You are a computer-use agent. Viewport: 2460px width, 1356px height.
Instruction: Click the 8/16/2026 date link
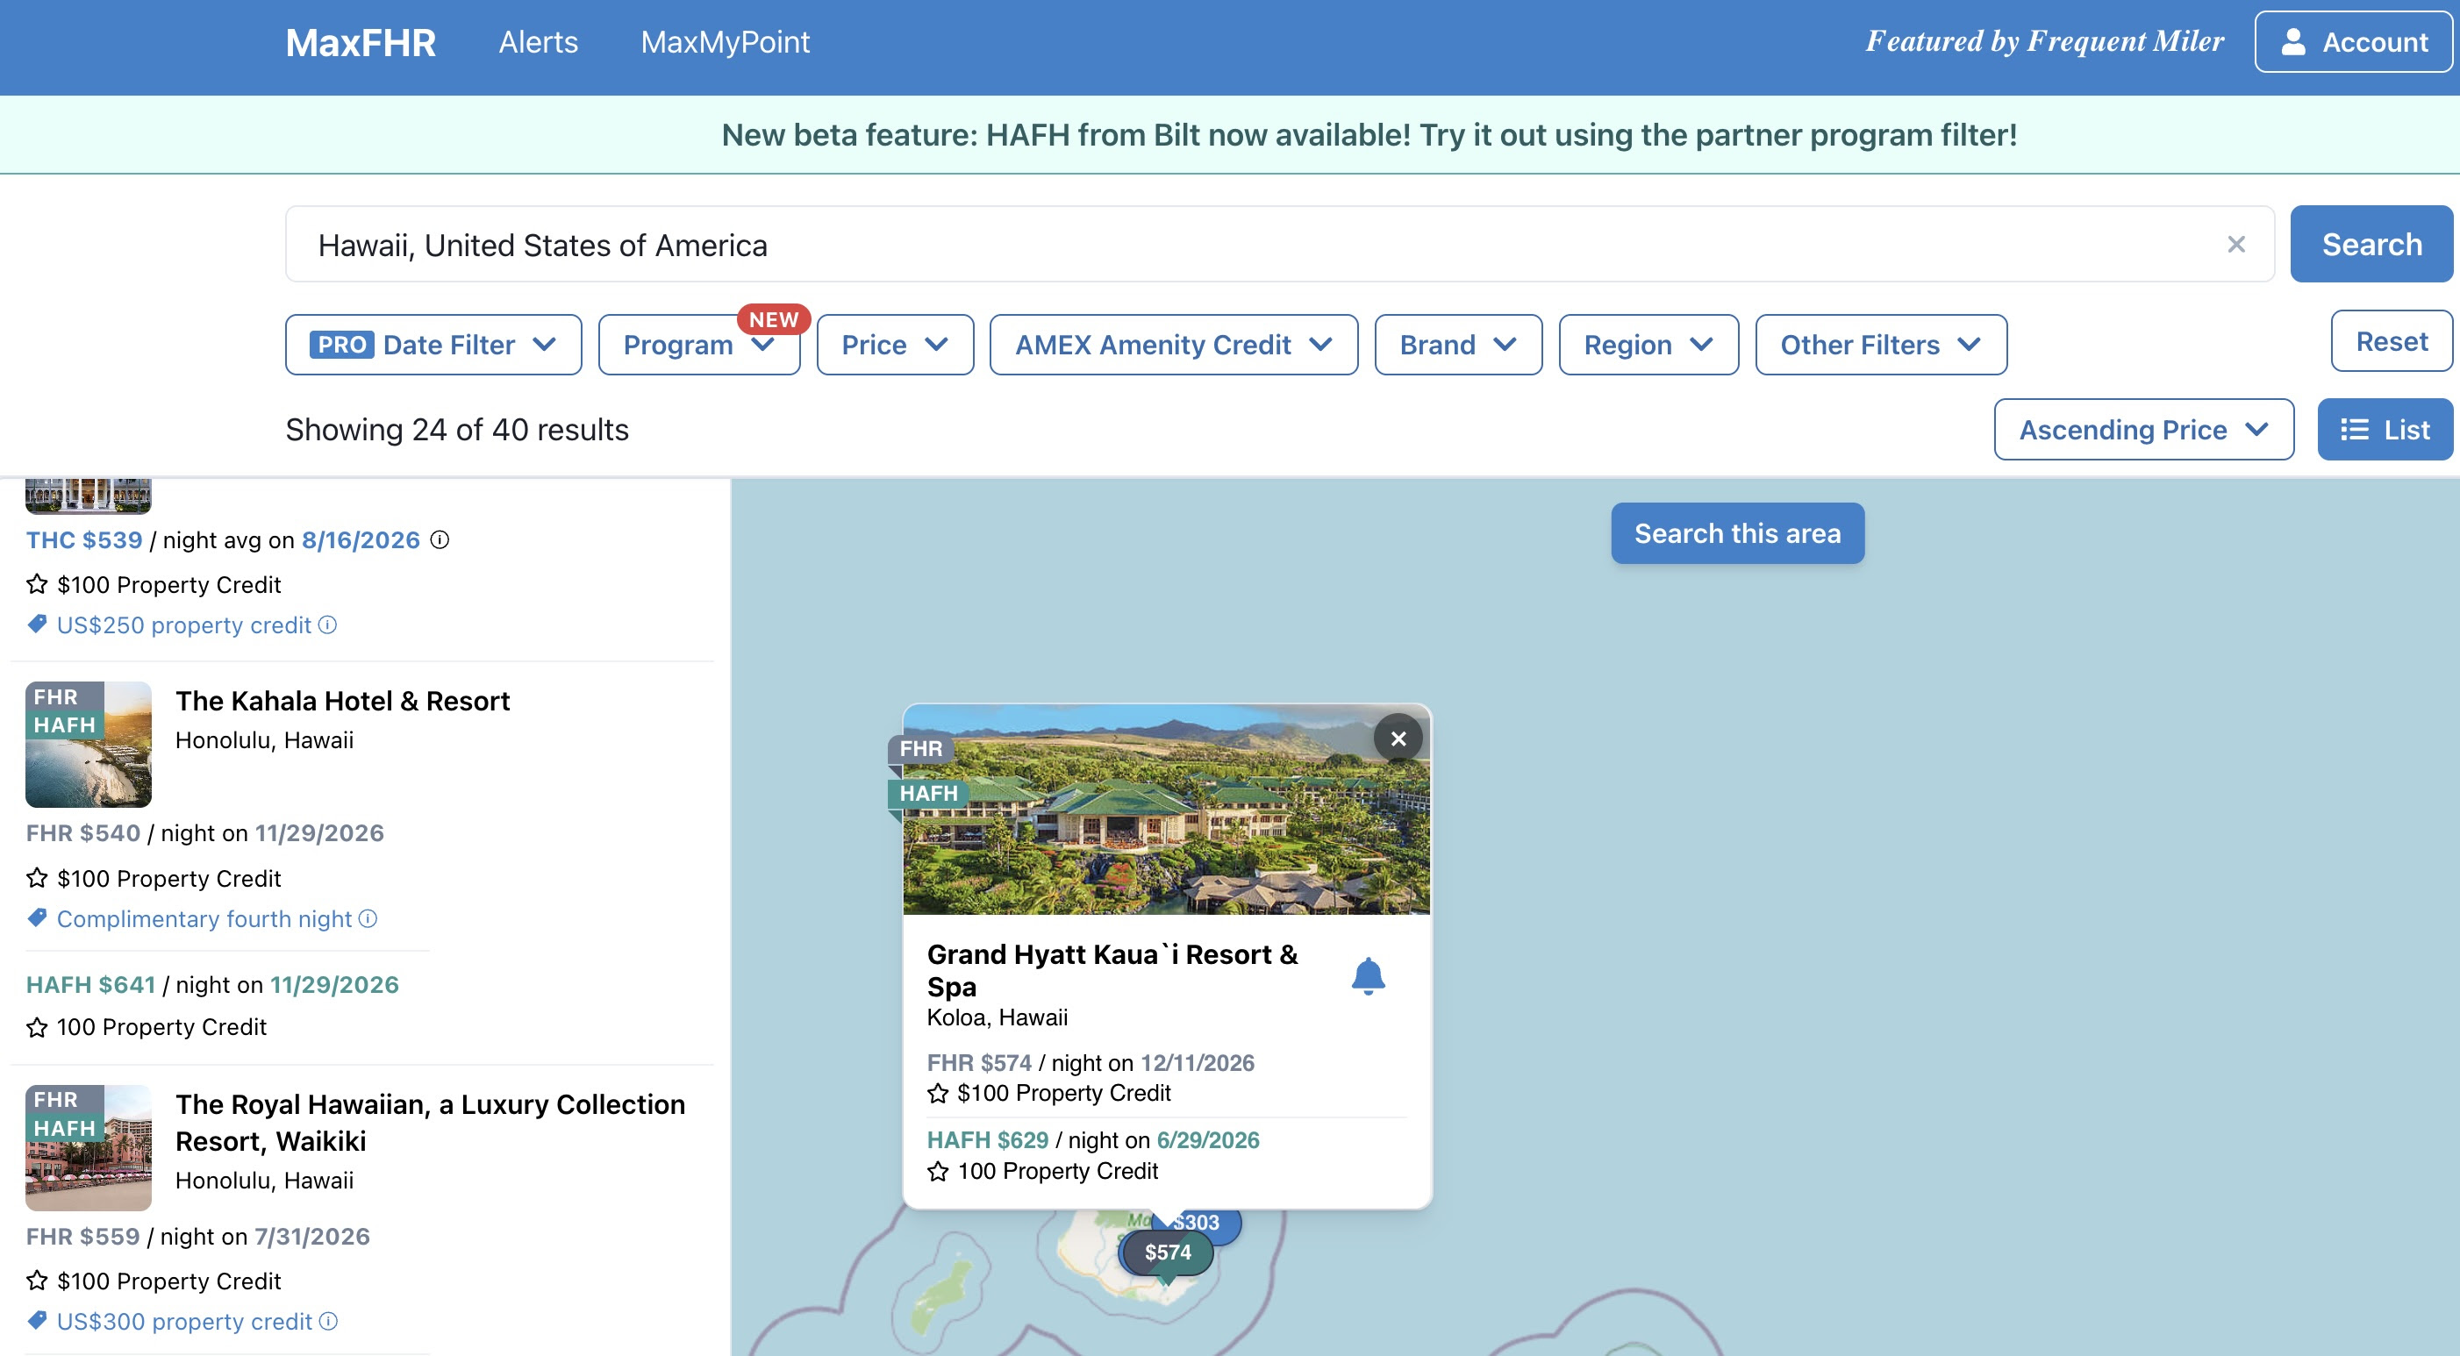[x=361, y=539]
